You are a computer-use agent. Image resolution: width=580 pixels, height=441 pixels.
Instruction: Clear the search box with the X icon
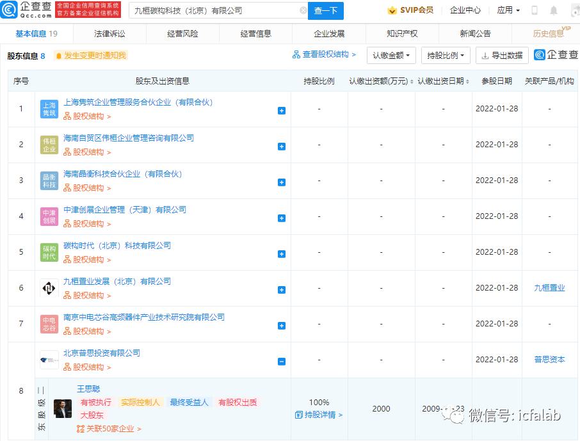tap(303, 10)
